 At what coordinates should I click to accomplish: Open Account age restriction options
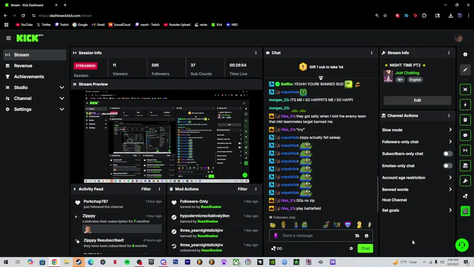[417, 178]
